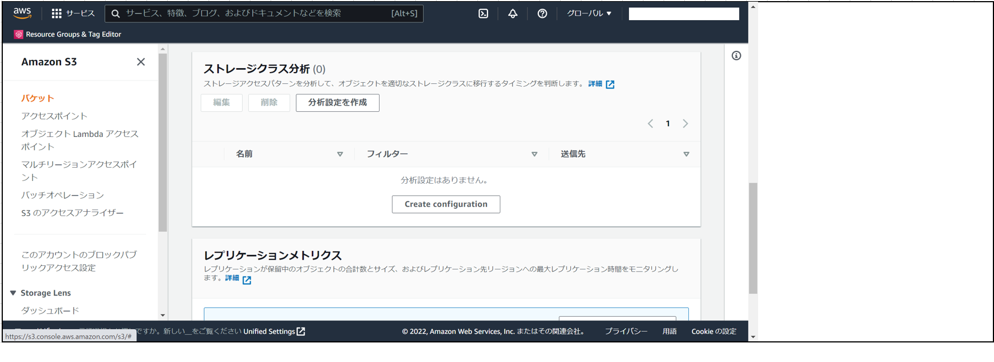
Task: Click down arrow of main page scrollbar
Action: tap(753, 337)
